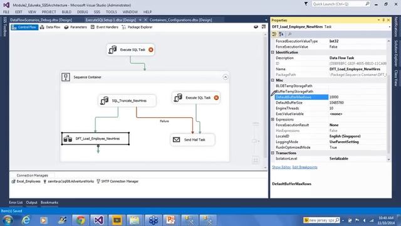Open Categorized view in Properties toolbar

click(x=274, y=34)
